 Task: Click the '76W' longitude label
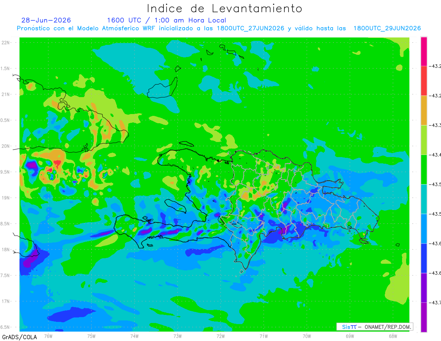click(x=48, y=335)
